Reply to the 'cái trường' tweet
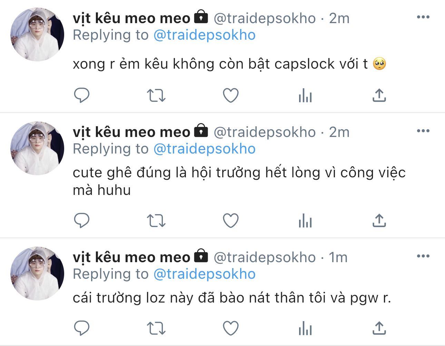 click(82, 328)
